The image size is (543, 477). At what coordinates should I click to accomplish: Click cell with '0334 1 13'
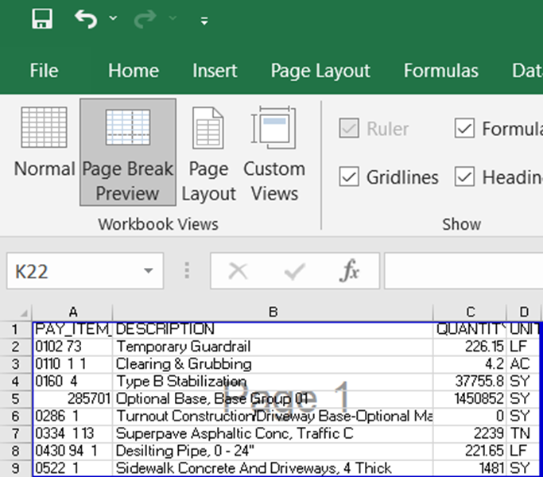point(72,434)
